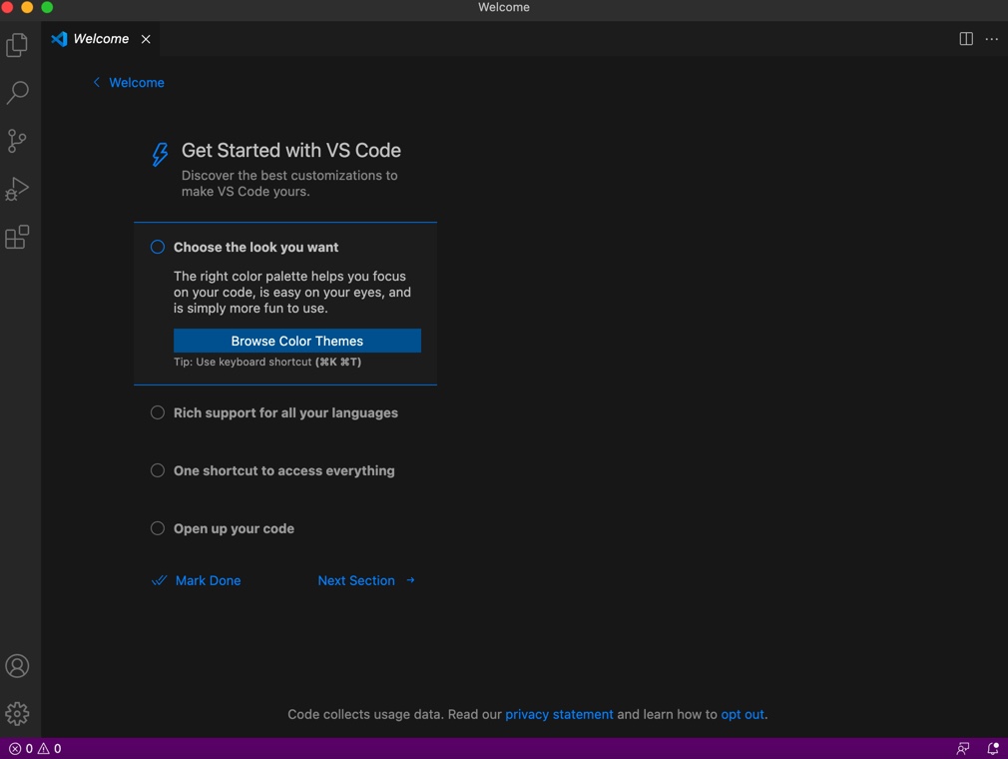Select the Welcome editor tab
The width and height of the screenshot is (1008, 759).
click(x=101, y=39)
